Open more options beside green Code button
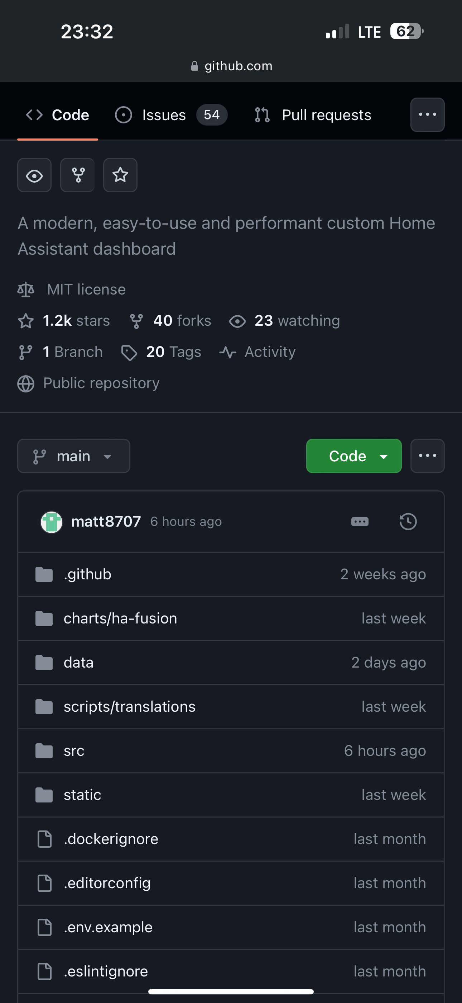The width and height of the screenshot is (462, 1003). point(427,456)
